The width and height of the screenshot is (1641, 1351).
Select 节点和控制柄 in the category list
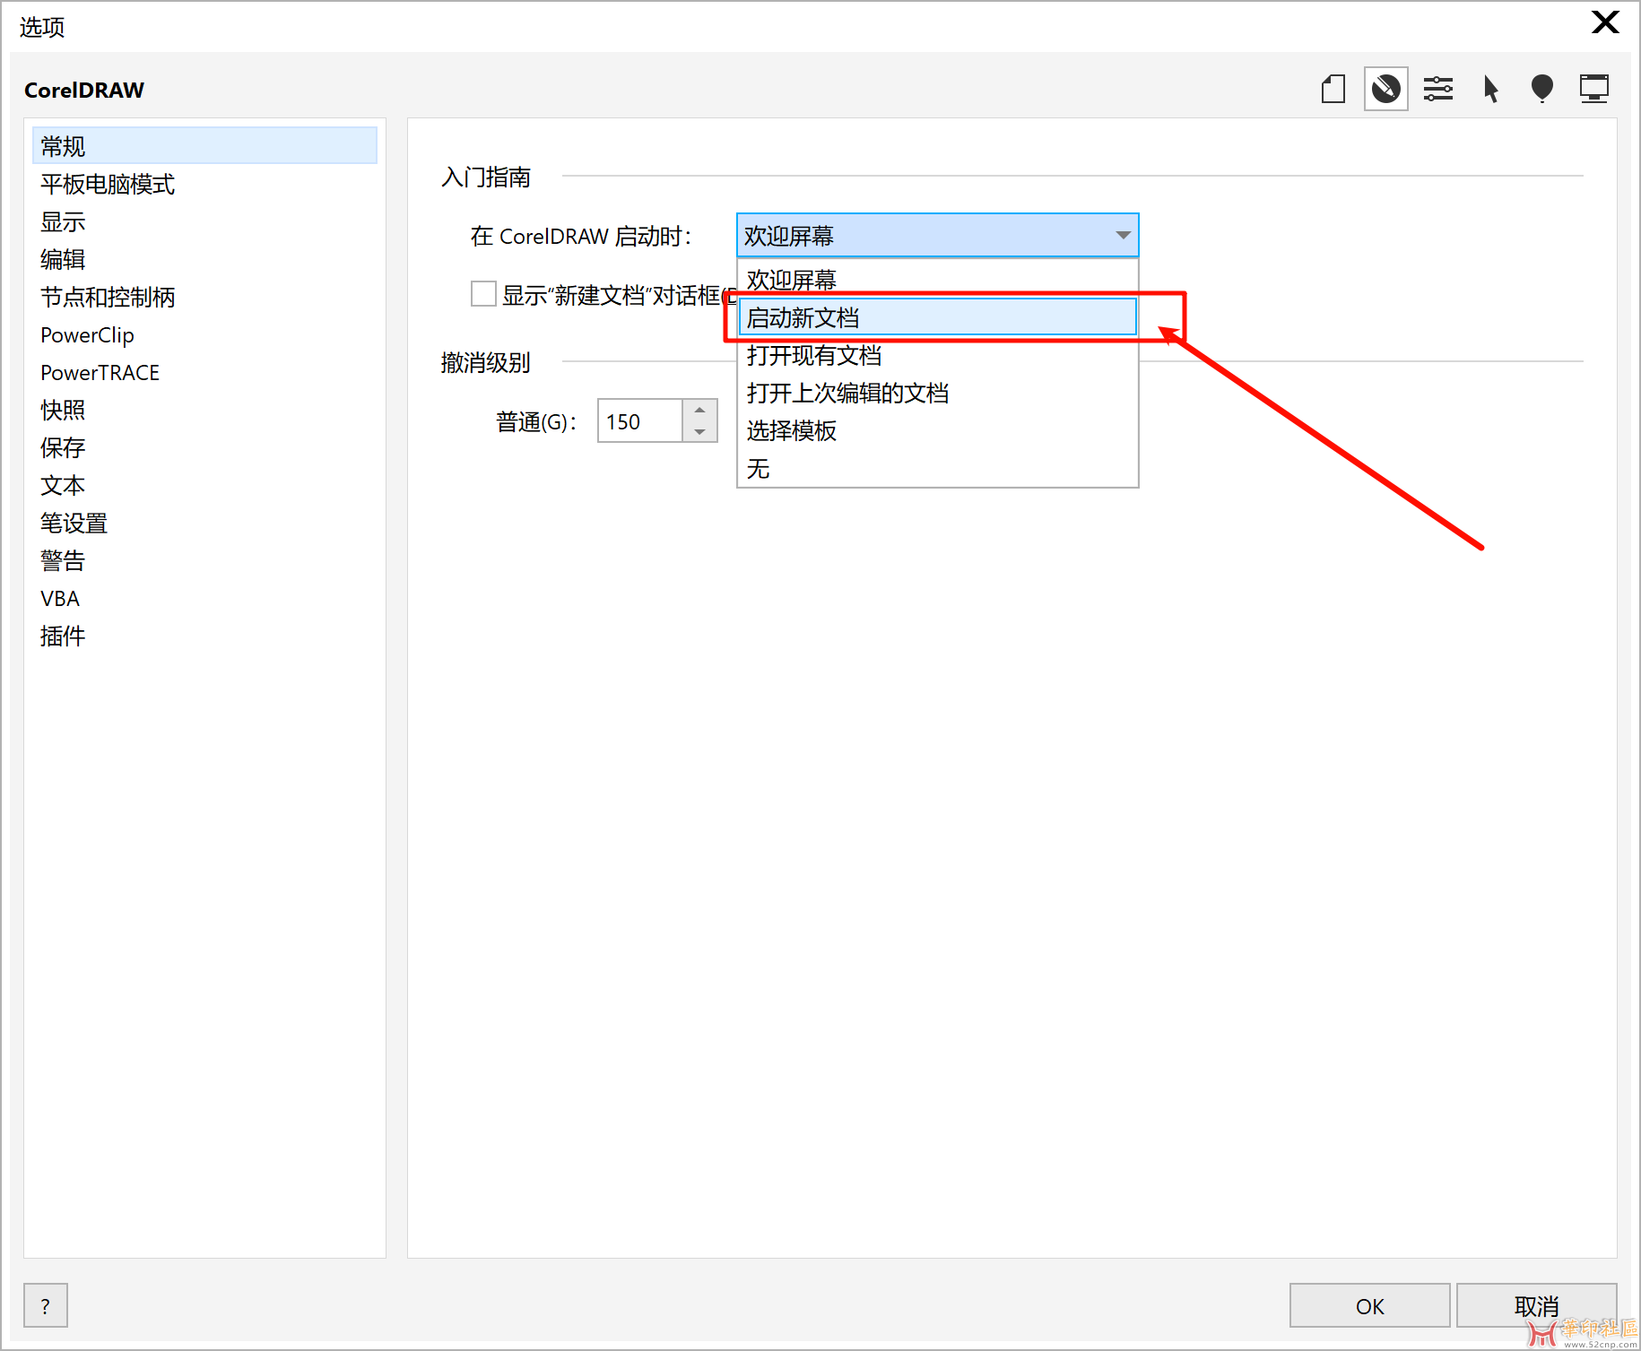pyautogui.click(x=204, y=297)
